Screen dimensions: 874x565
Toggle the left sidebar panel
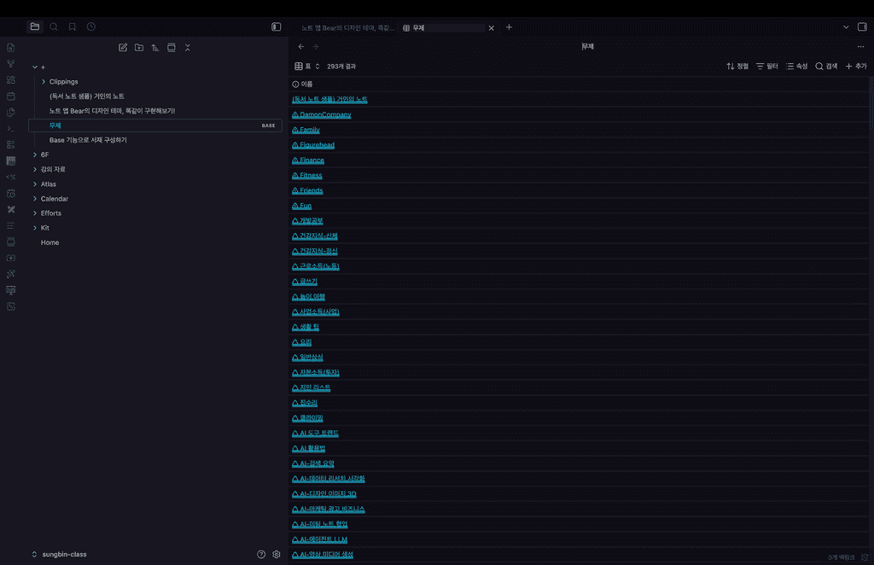click(x=276, y=26)
